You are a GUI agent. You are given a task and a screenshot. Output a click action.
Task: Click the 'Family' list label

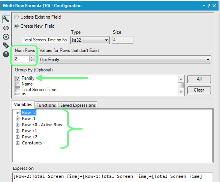point(28,78)
